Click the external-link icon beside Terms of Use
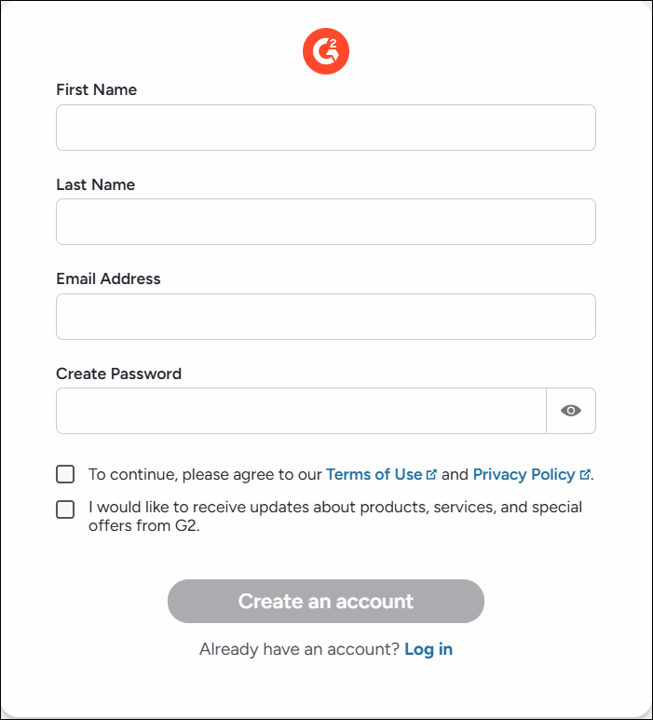The height and width of the screenshot is (720, 653). point(431,474)
